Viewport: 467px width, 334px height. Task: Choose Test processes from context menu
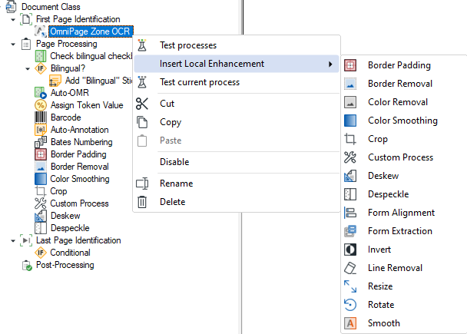(187, 45)
